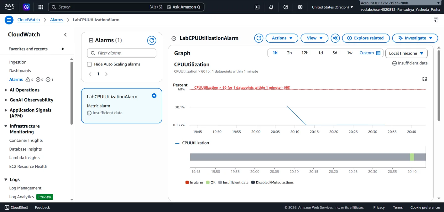444x212 pixels.
Task: Select the 3d time range
Action: coord(335,53)
